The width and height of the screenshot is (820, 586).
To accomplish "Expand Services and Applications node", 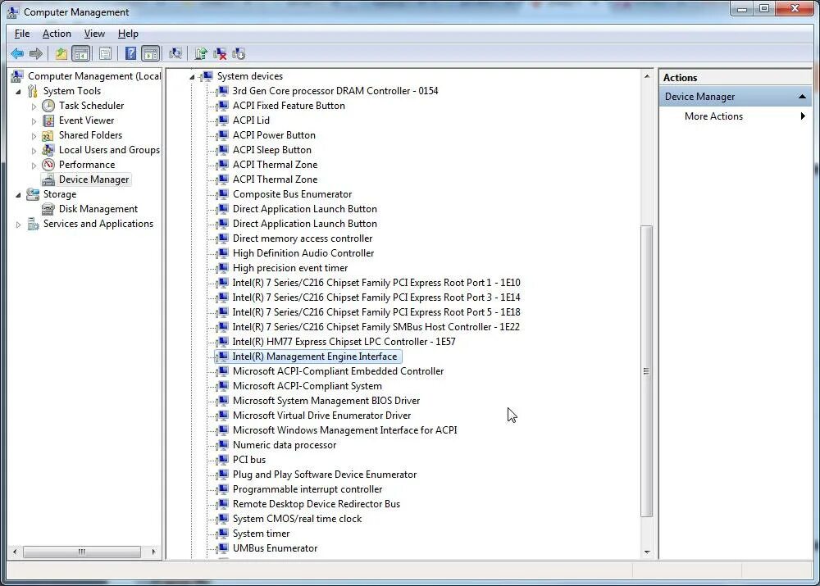I will coord(19,225).
